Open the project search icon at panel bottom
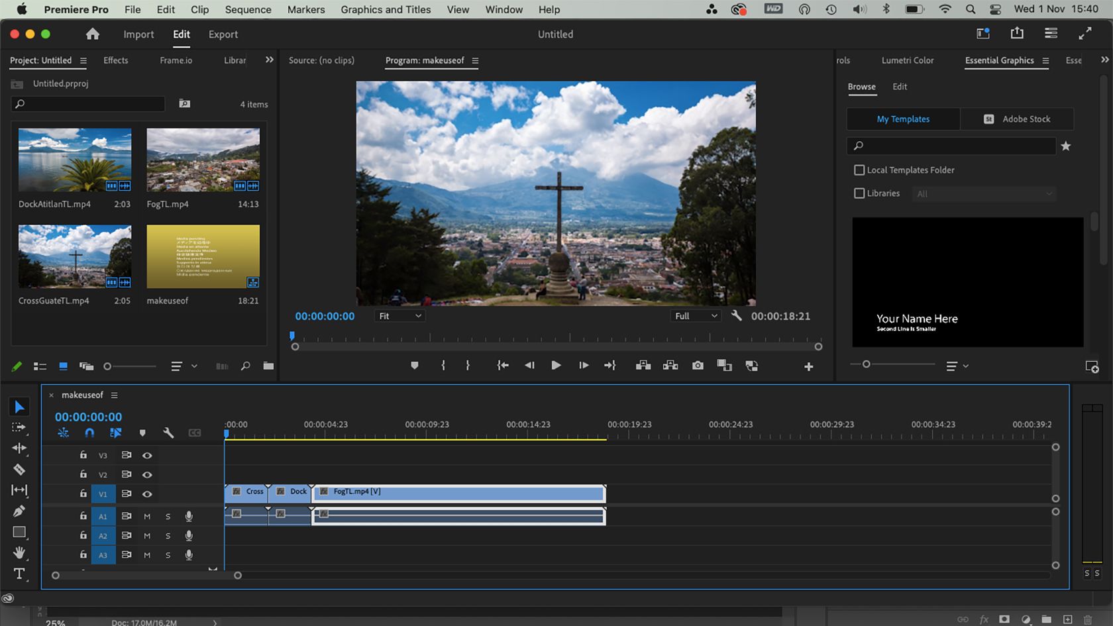Viewport: 1113px width, 626px height. pyautogui.click(x=245, y=365)
